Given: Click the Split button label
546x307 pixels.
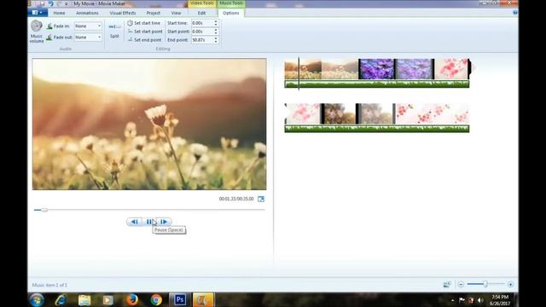Looking at the screenshot, I should 114,36.
